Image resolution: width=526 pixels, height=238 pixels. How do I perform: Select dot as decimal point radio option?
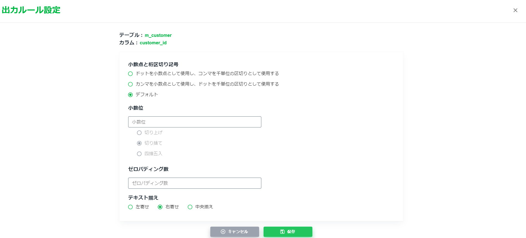point(130,74)
